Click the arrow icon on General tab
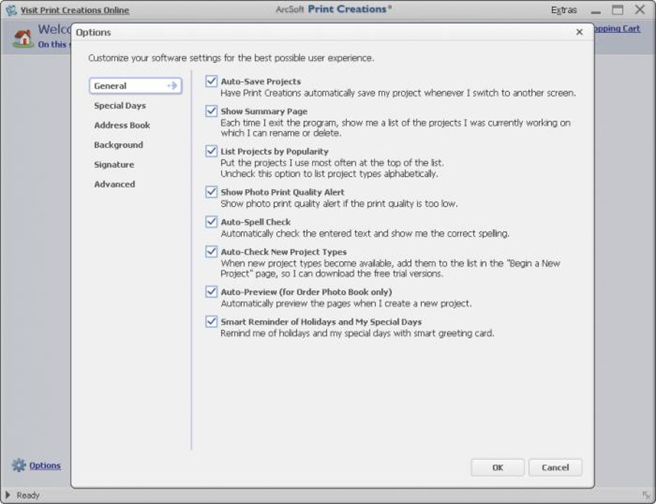This screenshot has width=656, height=504. (x=172, y=85)
